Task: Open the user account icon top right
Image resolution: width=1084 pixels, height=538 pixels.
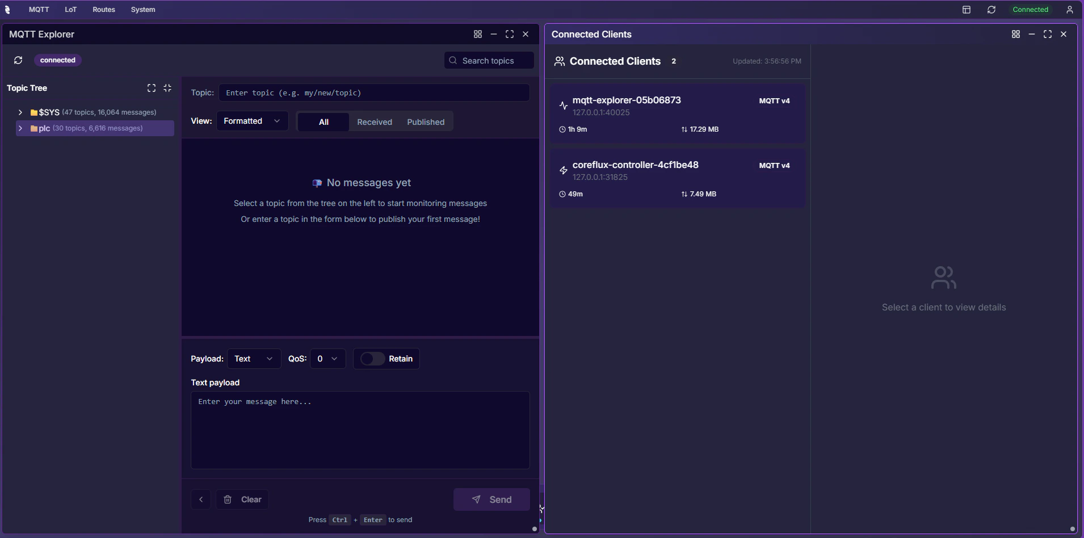Action: [x=1070, y=10]
